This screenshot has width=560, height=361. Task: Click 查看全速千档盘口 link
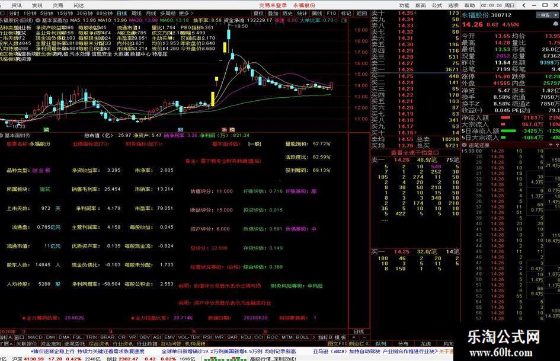415,152
